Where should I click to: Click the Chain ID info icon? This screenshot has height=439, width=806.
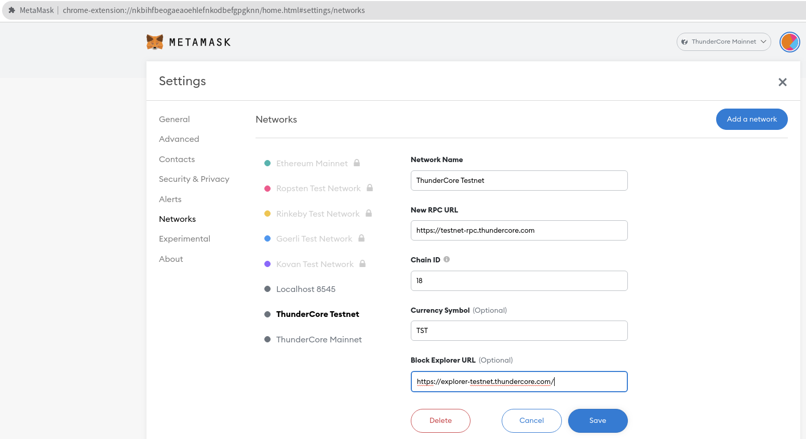pyautogui.click(x=447, y=259)
